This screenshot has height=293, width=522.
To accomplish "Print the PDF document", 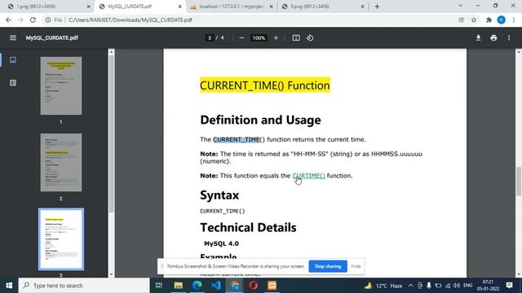I will click(x=493, y=38).
